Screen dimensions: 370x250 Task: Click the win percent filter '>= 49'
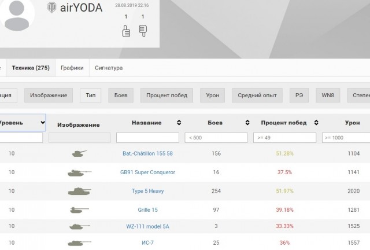[284, 138]
